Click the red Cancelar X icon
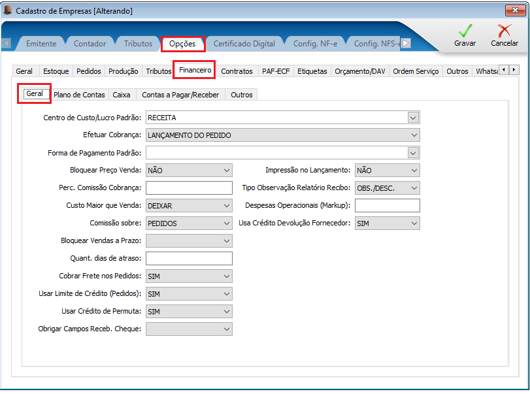This screenshot has width=530, height=394. pos(504,31)
